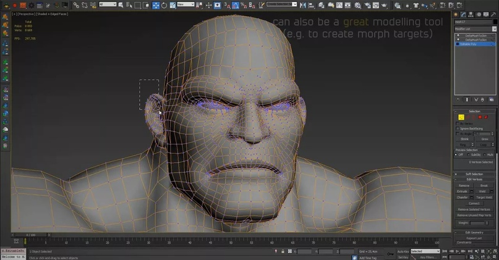The width and height of the screenshot is (499, 260).
Task: Open the Hierarchy command panel tab
Action: click(x=471, y=14)
